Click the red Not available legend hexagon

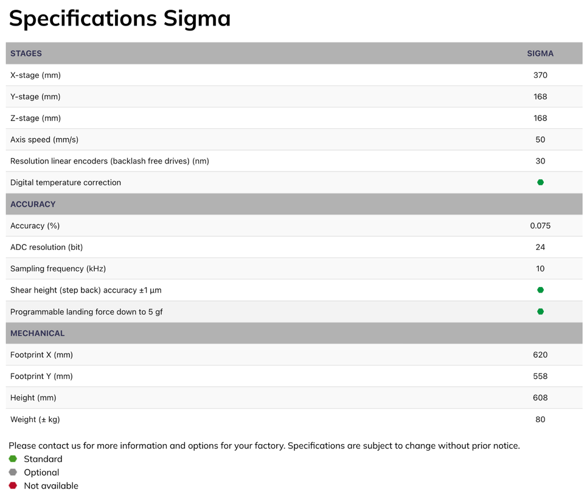pos(13,485)
